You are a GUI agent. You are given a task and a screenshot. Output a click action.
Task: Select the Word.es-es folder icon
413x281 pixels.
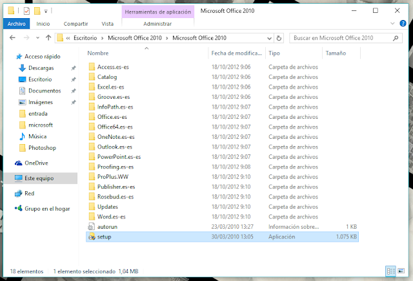point(92,216)
